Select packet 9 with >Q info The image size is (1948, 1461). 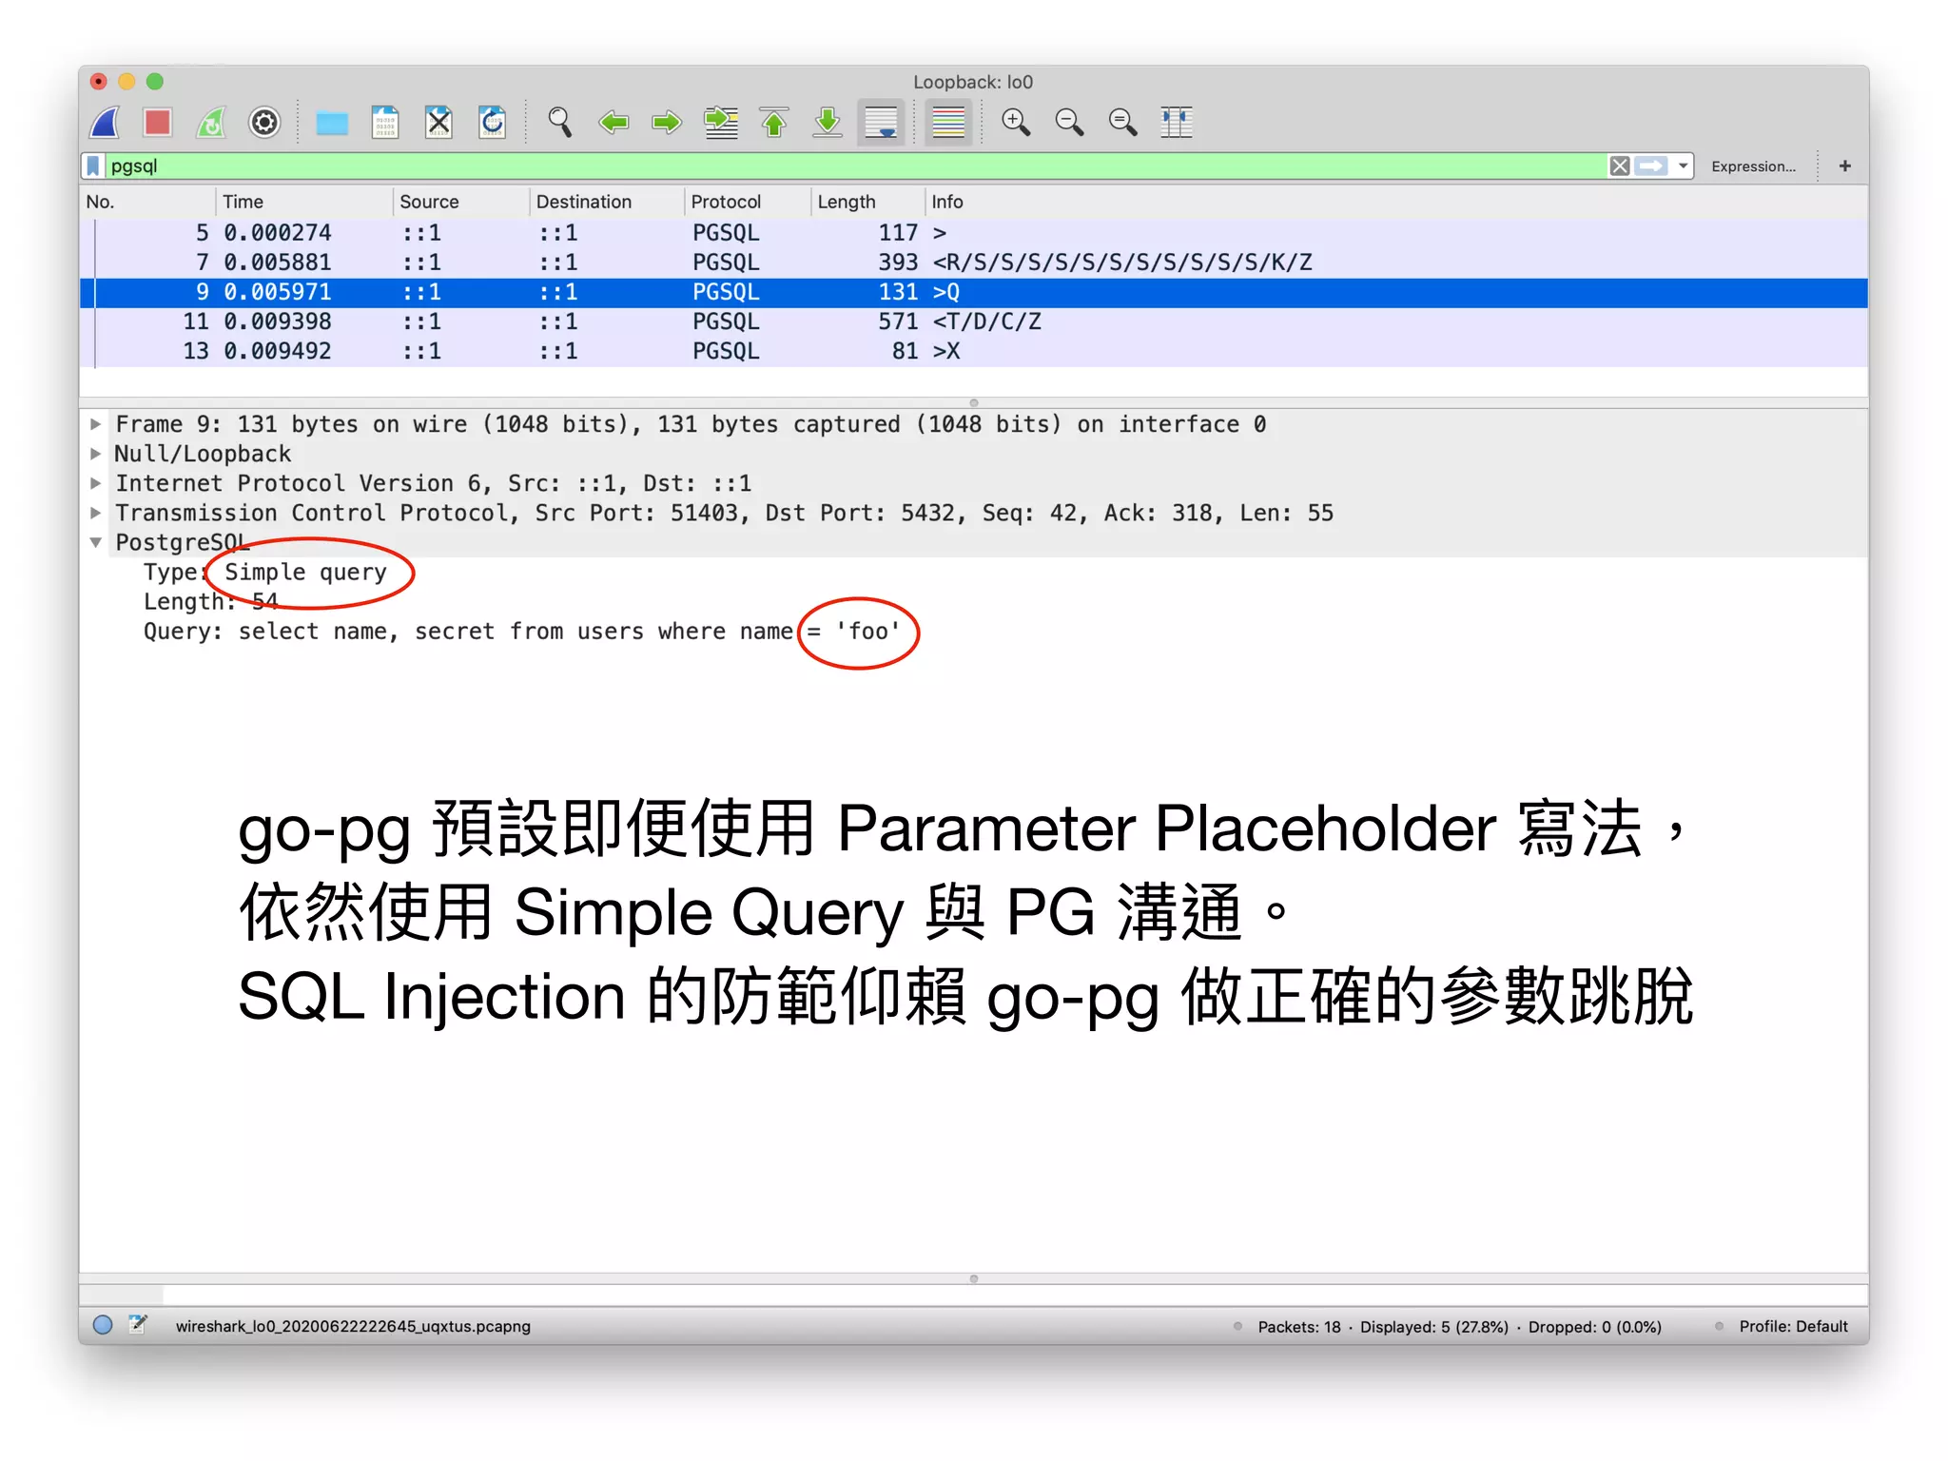click(974, 292)
